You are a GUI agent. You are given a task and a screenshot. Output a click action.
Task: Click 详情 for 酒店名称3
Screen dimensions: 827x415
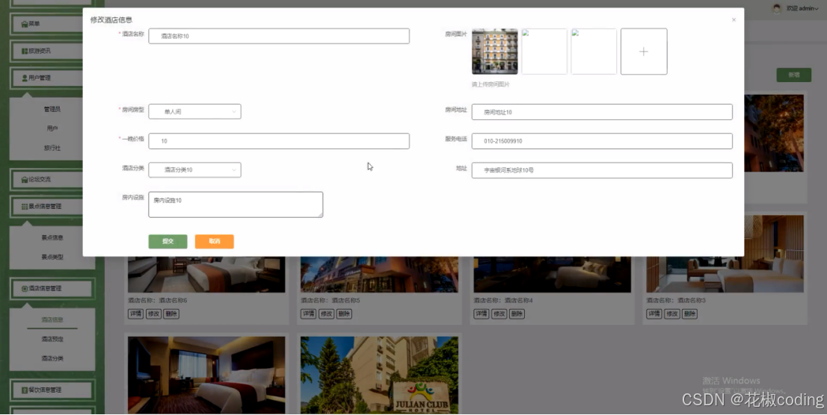tap(654, 314)
